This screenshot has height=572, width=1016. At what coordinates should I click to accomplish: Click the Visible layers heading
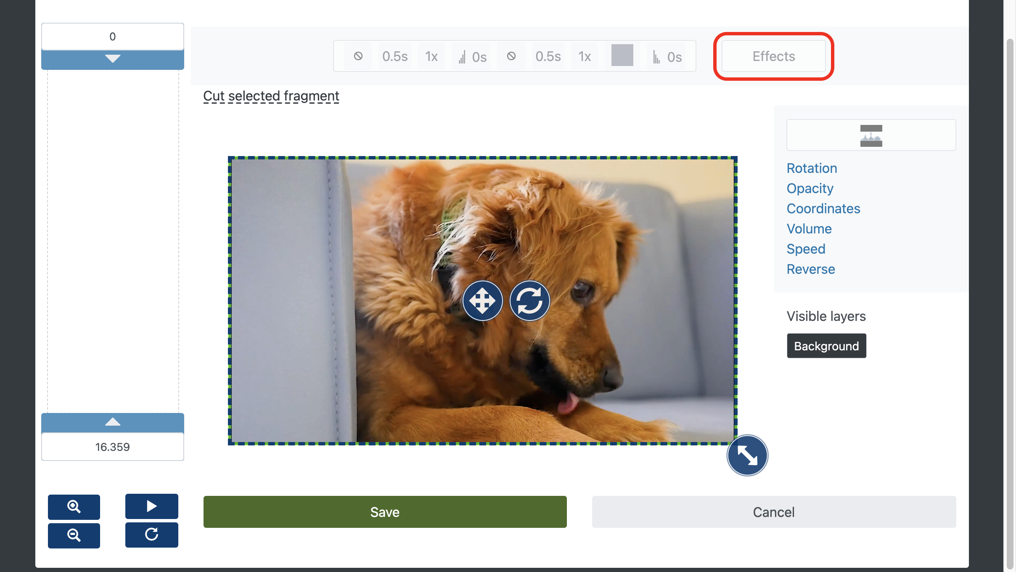(x=826, y=316)
